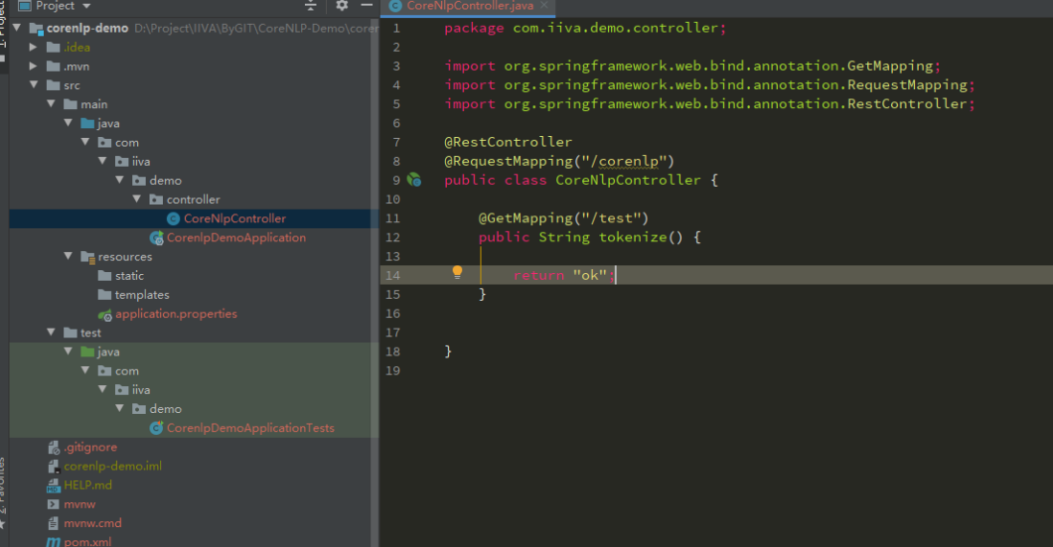Image resolution: width=1053 pixels, height=547 pixels.
Task: Open application.properties file
Action: click(x=176, y=314)
